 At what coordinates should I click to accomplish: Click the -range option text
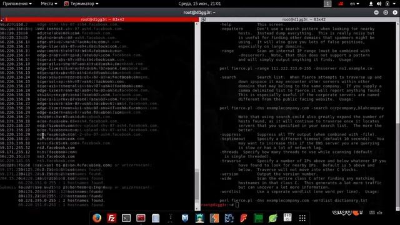coord(226,51)
